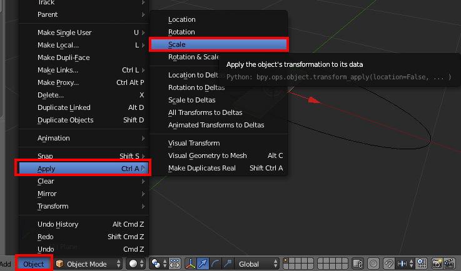Select a button in the second layer block

click(333, 264)
